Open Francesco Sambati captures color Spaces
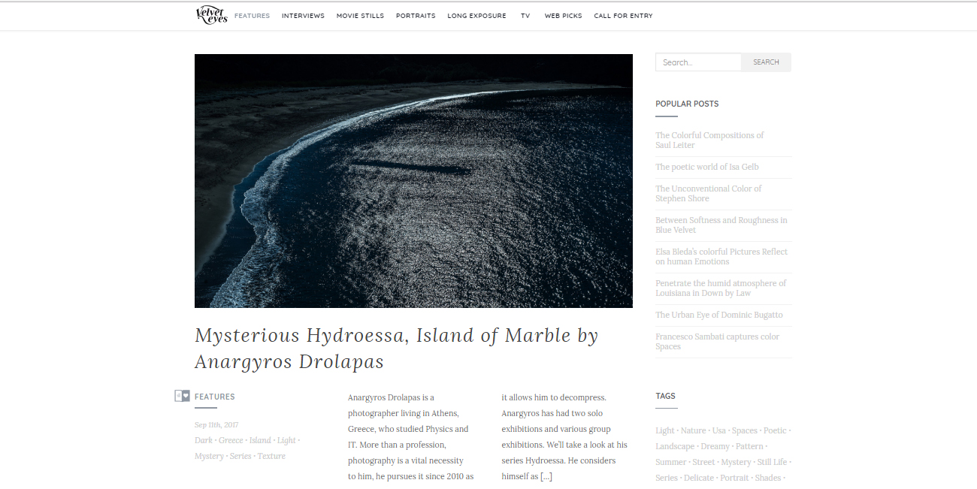The width and height of the screenshot is (977, 489). [x=717, y=342]
